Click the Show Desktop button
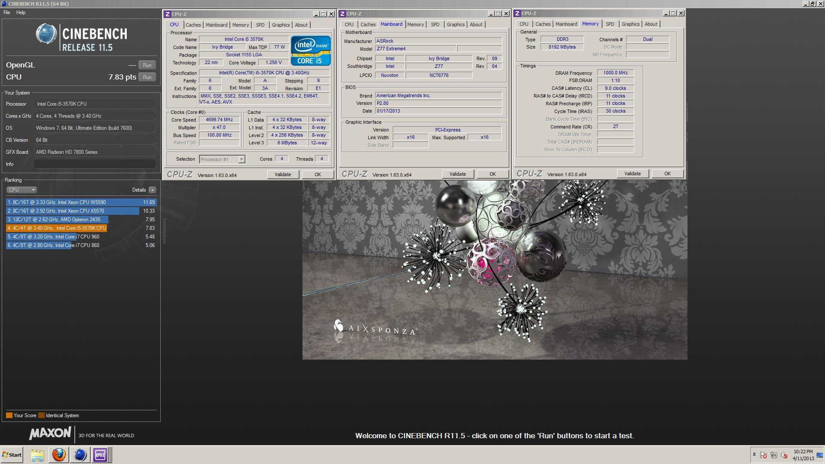 820,455
